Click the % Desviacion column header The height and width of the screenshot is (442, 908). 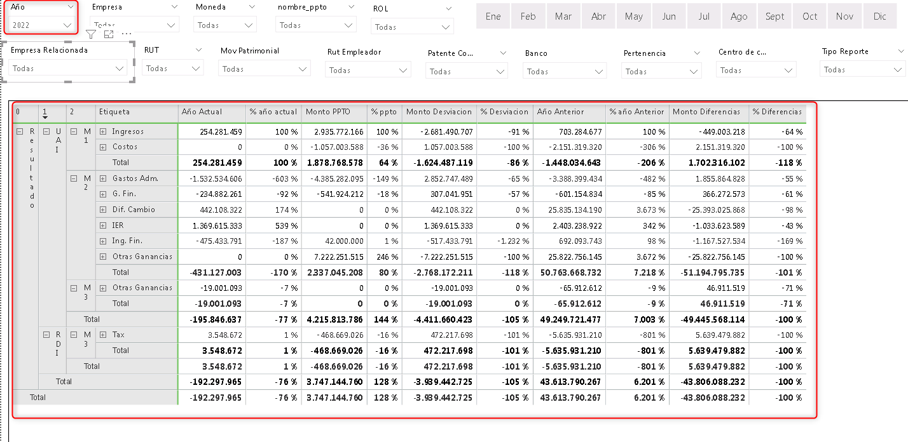click(x=504, y=112)
